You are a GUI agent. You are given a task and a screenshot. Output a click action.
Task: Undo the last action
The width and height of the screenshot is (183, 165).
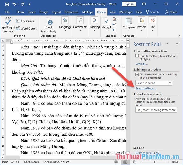click(x=14, y=4)
